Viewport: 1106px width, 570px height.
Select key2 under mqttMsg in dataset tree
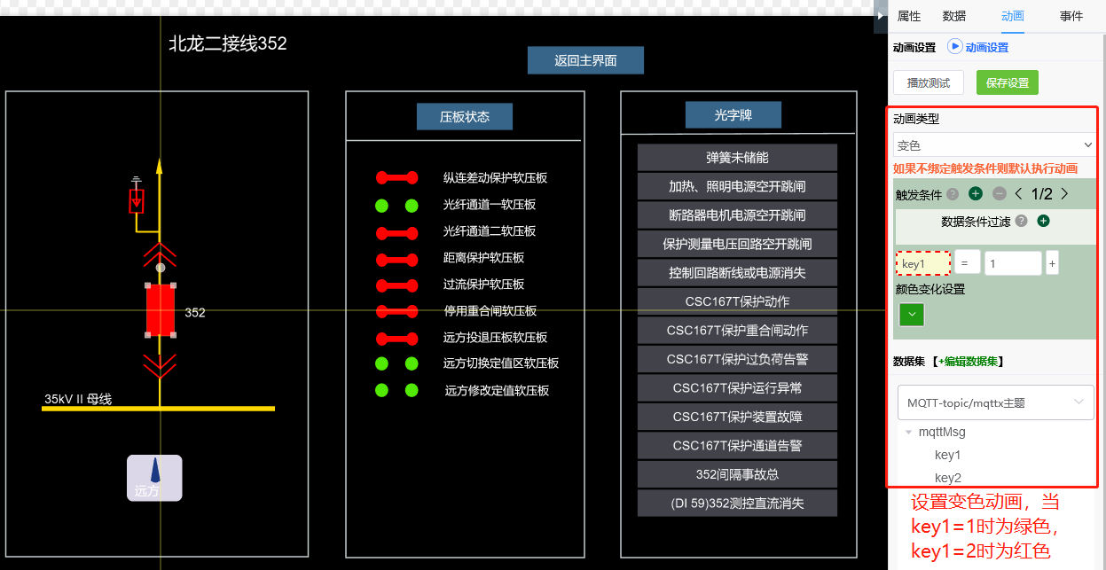(x=947, y=478)
